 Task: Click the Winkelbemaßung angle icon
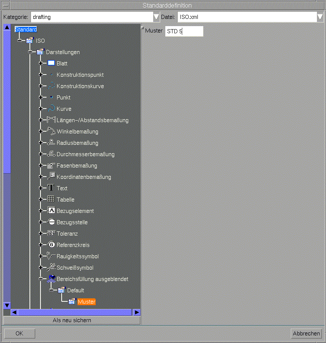click(x=51, y=131)
